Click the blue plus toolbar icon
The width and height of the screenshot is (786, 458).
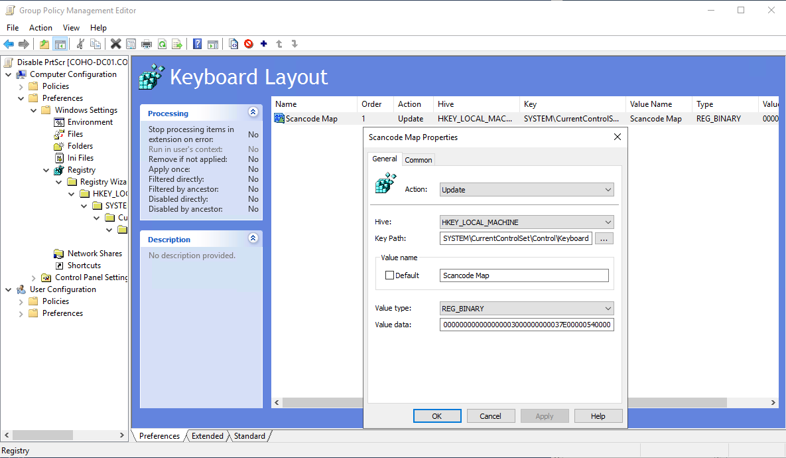coord(264,44)
